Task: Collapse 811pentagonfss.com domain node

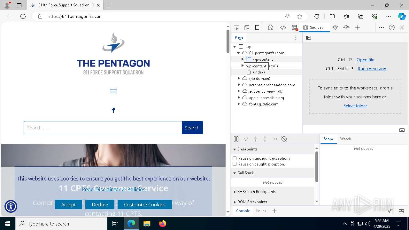Action: [x=238, y=53]
